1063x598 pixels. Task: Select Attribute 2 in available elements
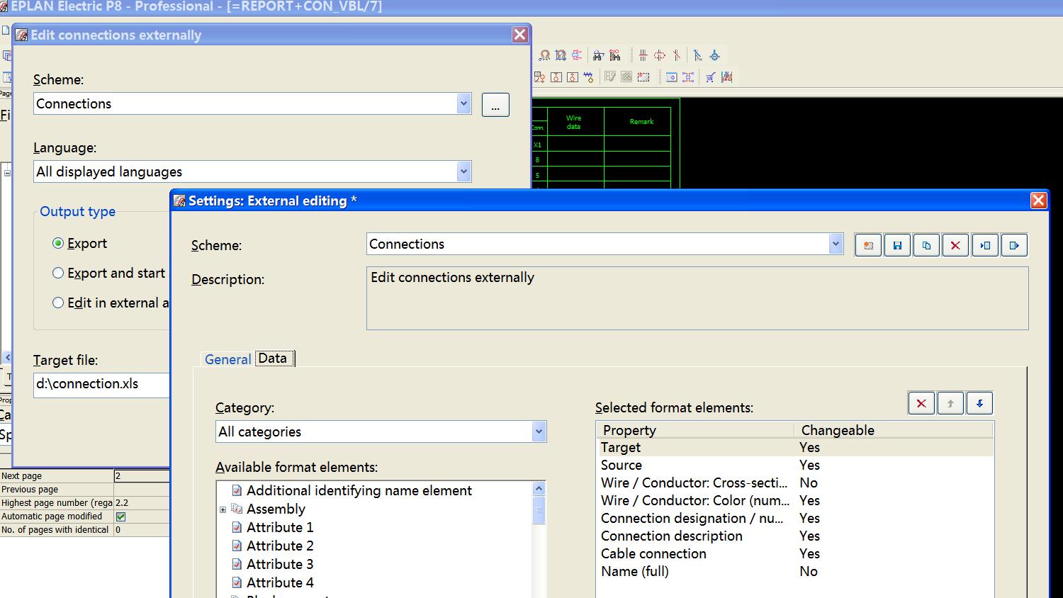(x=280, y=546)
